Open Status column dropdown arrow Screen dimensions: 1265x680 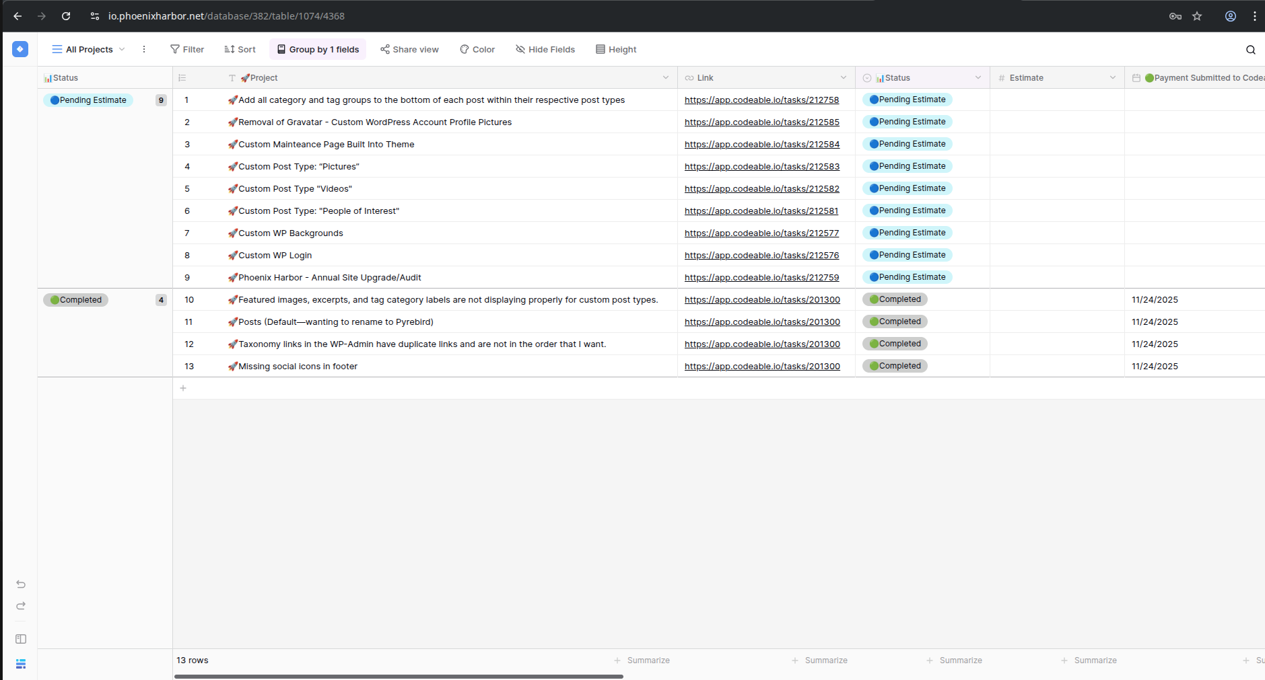978,78
